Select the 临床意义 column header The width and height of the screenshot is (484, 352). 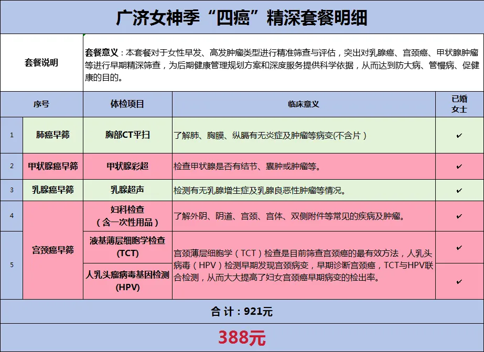304,104
